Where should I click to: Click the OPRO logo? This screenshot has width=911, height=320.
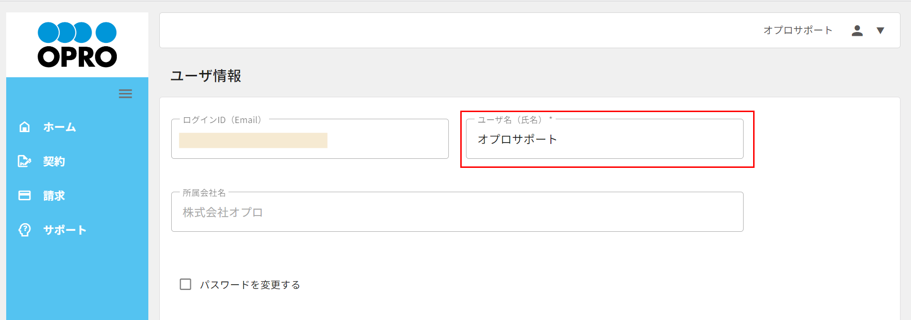tap(77, 45)
